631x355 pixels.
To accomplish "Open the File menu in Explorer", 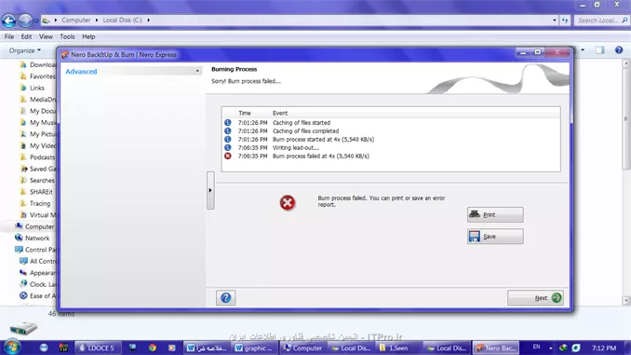I will 9,36.
